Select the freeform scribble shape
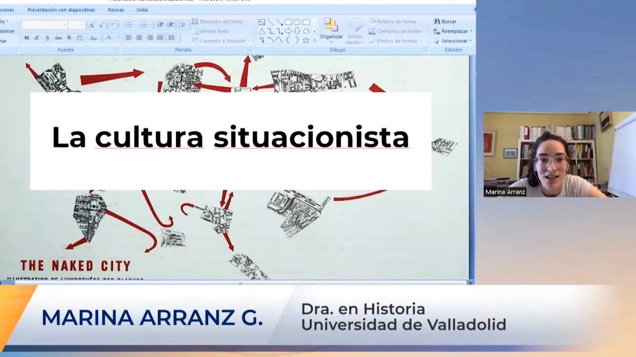The height and width of the screenshot is (357, 636). (262, 40)
